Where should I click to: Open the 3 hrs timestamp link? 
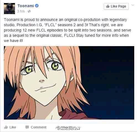[x=21, y=11]
